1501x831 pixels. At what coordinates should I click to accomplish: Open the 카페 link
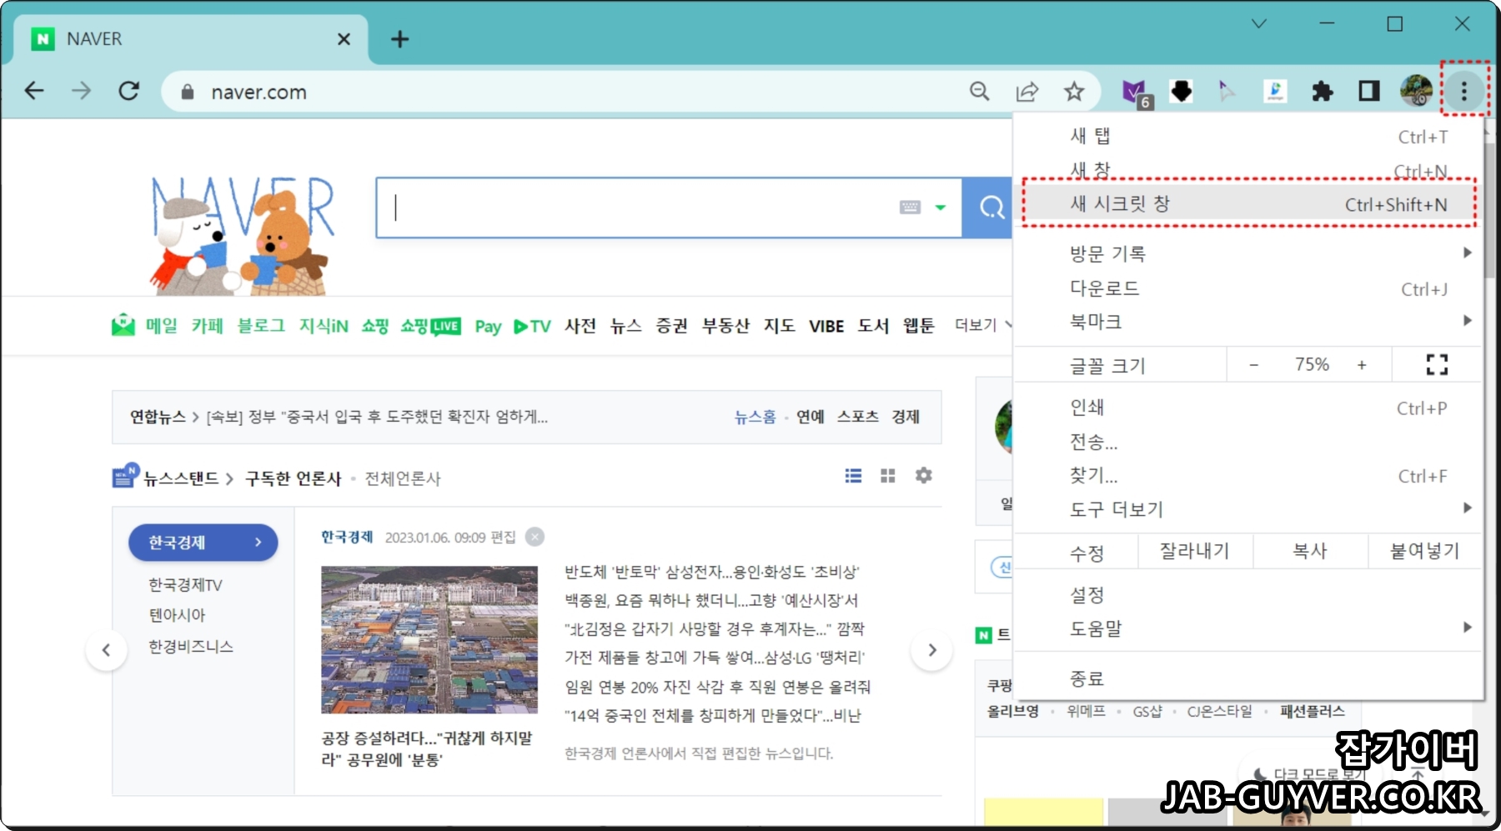point(208,326)
